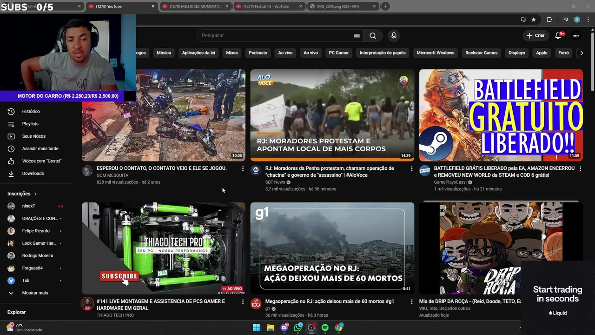
Task: Open WhatsApp from the taskbar
Action: [298, 328]
